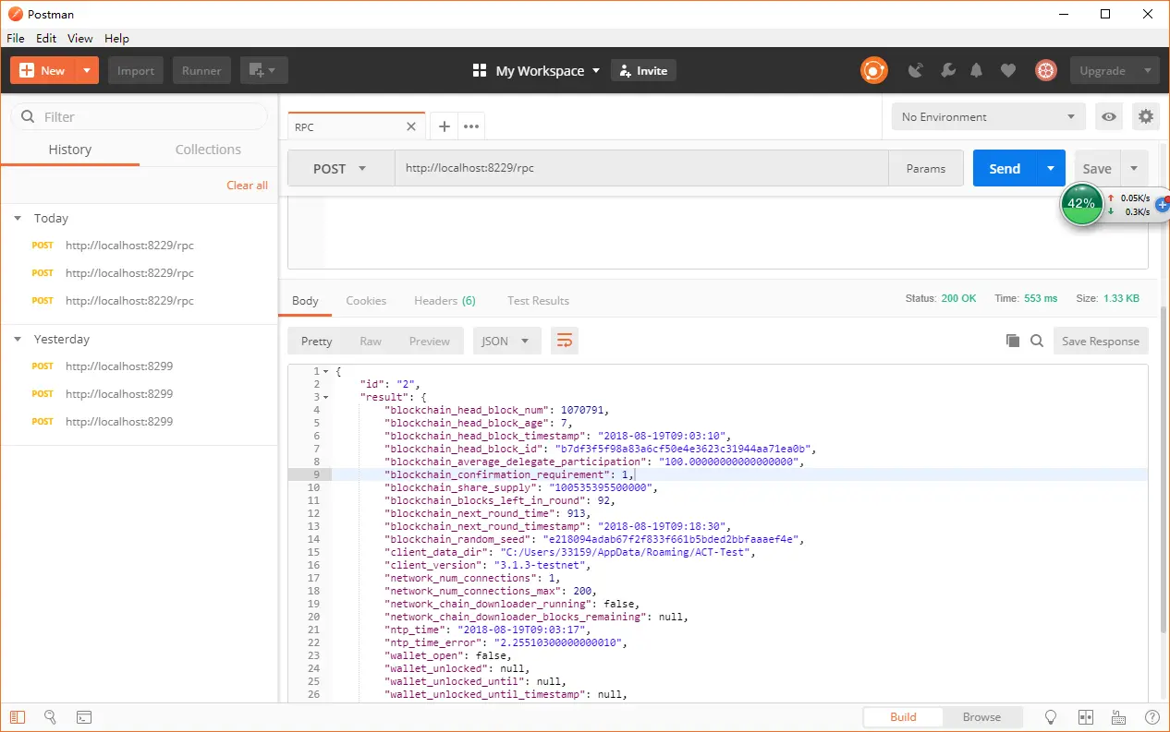The width and height of the screenshot is (1170, 732).
Task: Click the Params button
Action: [926, 168]
